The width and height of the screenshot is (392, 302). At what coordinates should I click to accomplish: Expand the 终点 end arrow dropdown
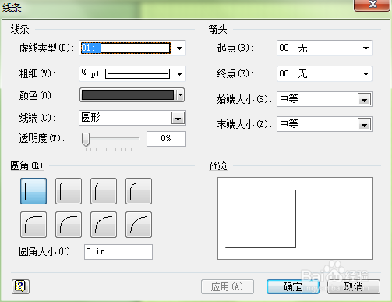click(x=366, y=74)
